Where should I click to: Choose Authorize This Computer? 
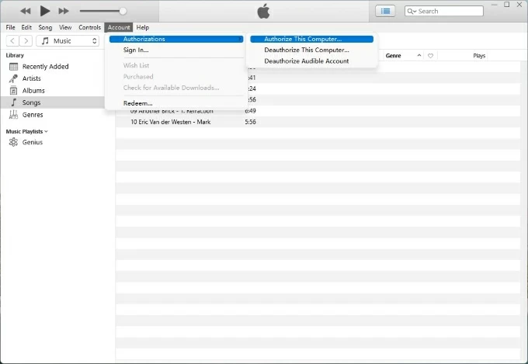(302, 39)
